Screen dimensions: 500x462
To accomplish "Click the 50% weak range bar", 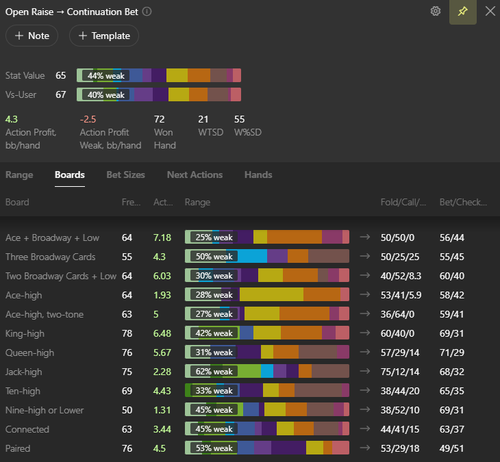I will click(267, 256).
